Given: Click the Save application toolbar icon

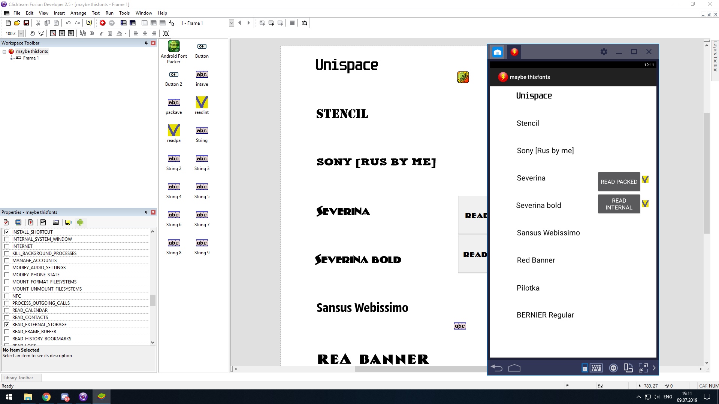Looking at the screenshot, I should 26,23.
